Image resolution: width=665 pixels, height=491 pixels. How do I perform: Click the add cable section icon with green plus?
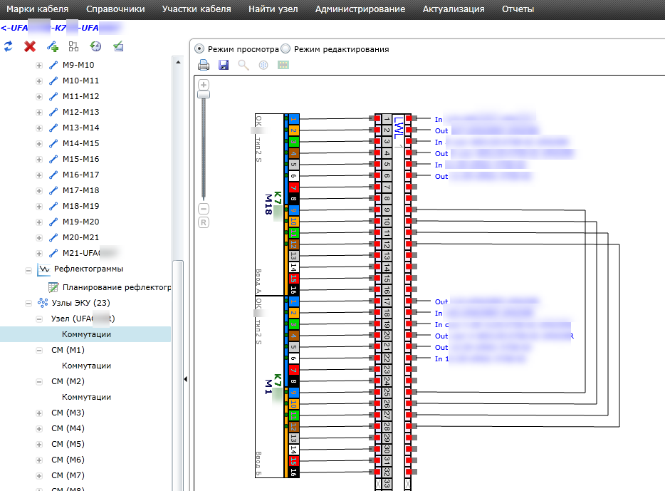tap(53, 46)
